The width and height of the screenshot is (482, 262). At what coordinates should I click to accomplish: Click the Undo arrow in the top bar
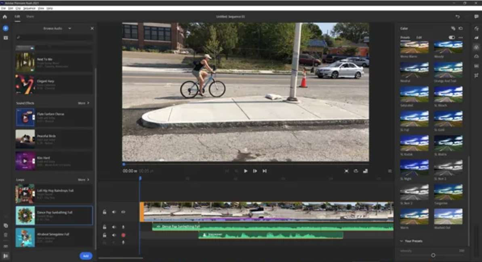coord(457,17)
